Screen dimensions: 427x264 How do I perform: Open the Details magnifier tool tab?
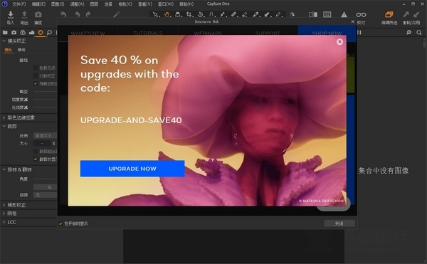click(49, 33)
